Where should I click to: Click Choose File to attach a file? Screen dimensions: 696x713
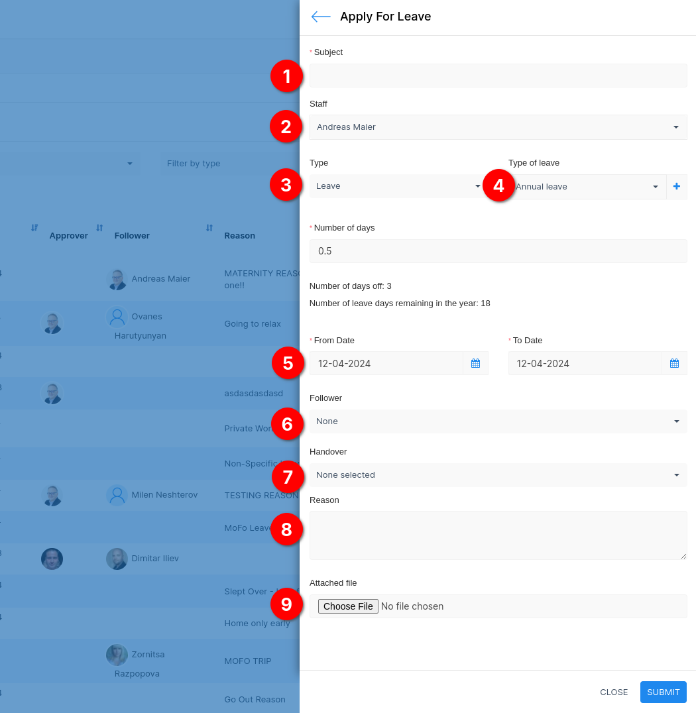[348, 606]
